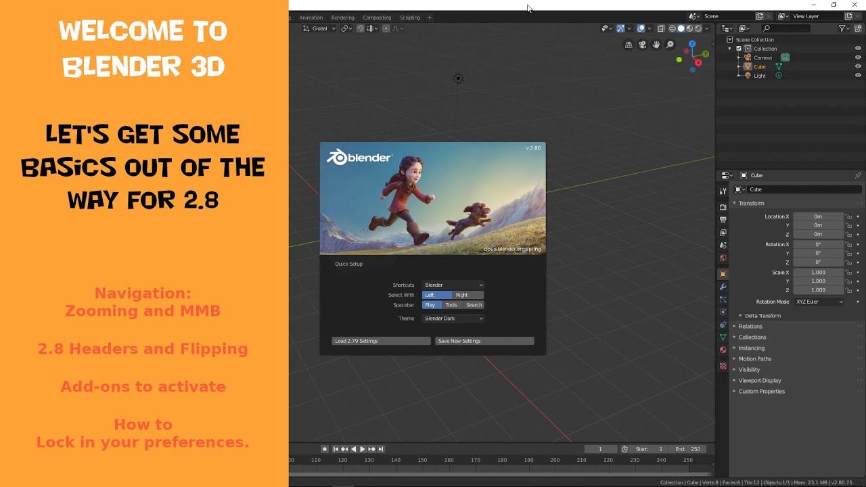866x487 pixels.
Task: Hide the Light with eye icon
Action: click(x=858, y=75)
